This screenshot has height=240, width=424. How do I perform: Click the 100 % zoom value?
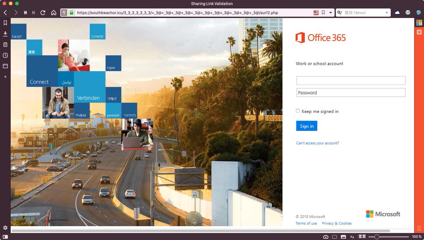coord(417,236)
